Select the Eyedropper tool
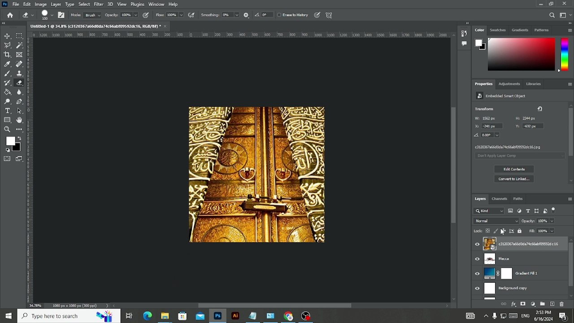 pos(7,64)
